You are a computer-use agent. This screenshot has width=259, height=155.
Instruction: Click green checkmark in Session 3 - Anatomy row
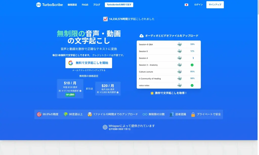[x=192, y=65]
